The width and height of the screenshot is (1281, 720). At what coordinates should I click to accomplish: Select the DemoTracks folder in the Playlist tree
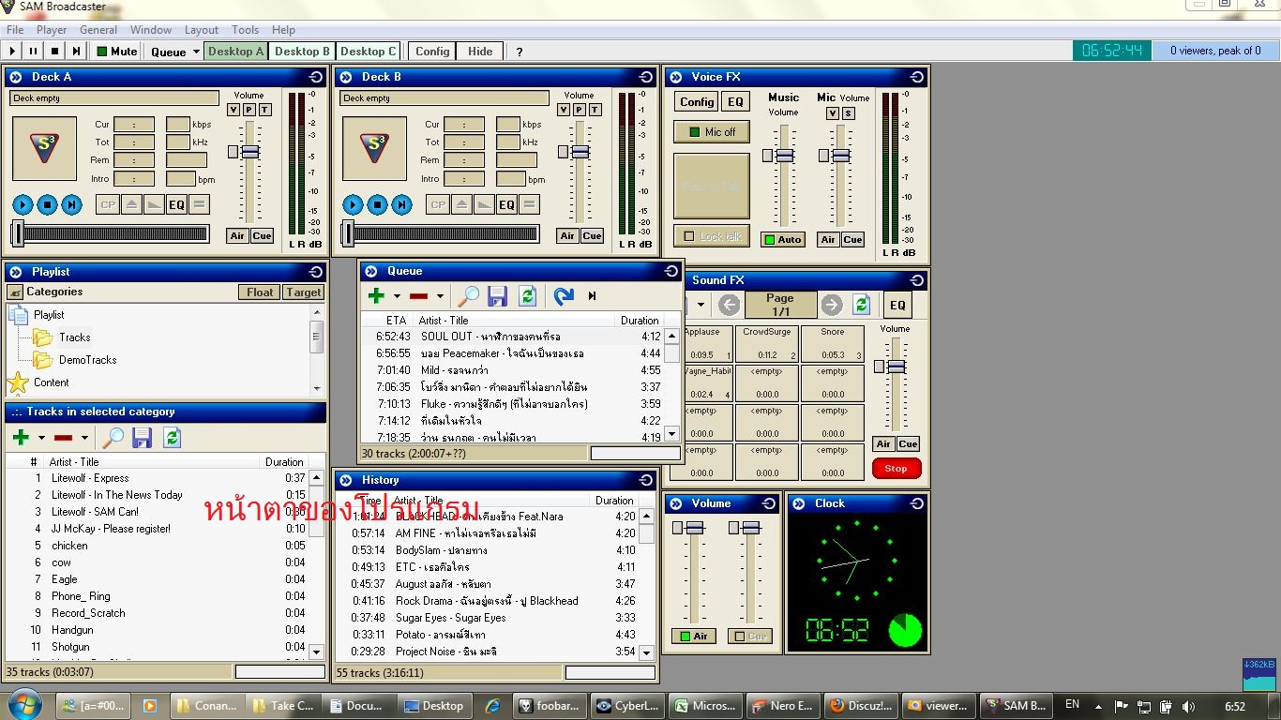[x=88, y=360]
